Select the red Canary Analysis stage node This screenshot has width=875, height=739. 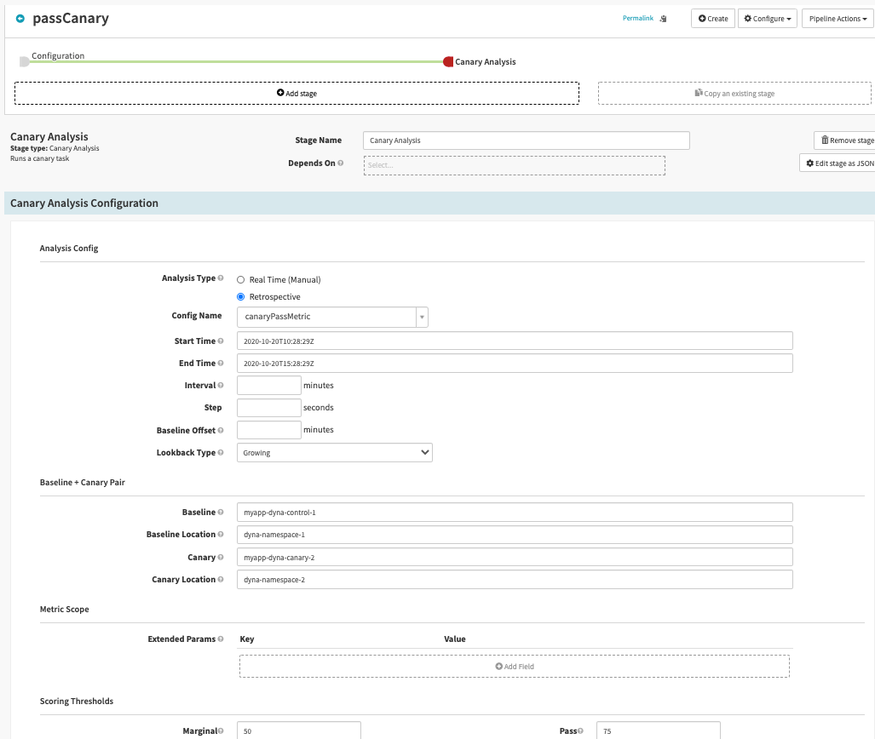(448, 61)
